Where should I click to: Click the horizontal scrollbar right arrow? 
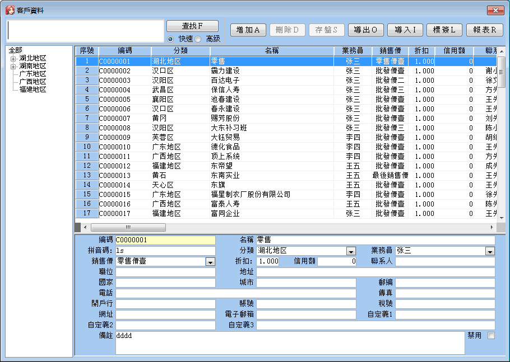(492, 228)
